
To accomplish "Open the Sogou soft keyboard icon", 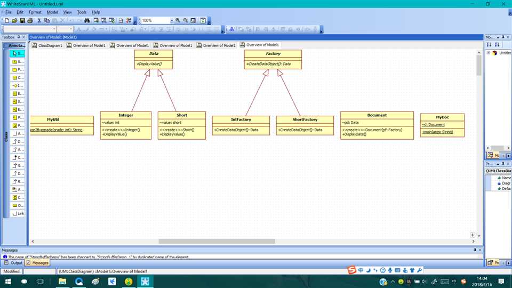I will click(397, 270).
